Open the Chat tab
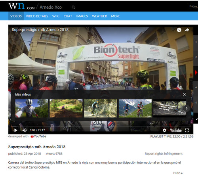 (68, 16)
